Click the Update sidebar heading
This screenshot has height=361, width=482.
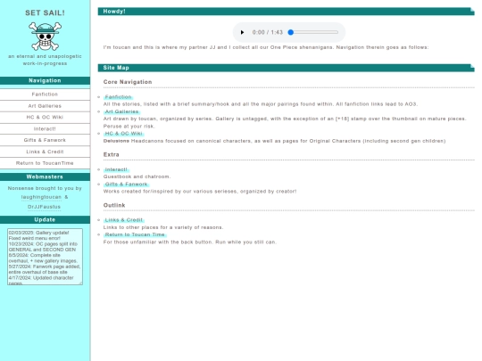coord(45,220)
